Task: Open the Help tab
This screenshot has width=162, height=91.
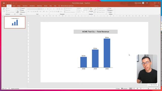Action: point(55,6)
